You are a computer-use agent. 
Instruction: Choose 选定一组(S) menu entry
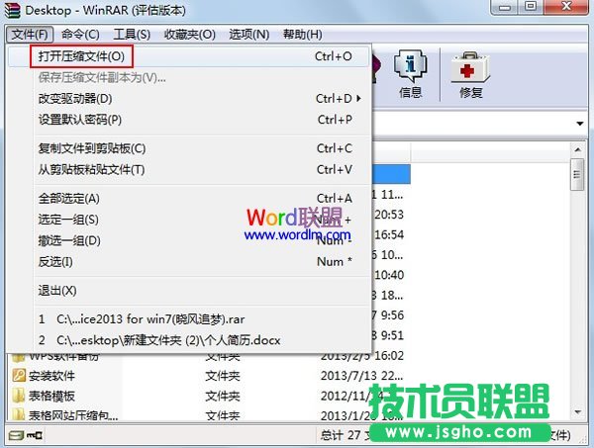tap(188, 220)
